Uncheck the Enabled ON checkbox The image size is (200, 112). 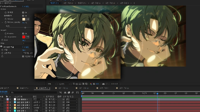[x=23, y=33]
